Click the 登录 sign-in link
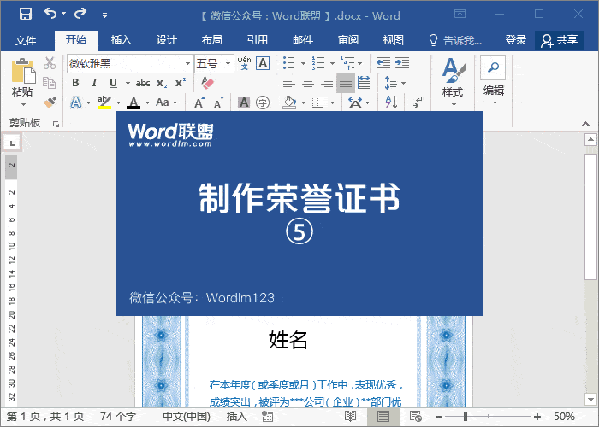This screenshot has height=427, width=599. coord(516,40)
